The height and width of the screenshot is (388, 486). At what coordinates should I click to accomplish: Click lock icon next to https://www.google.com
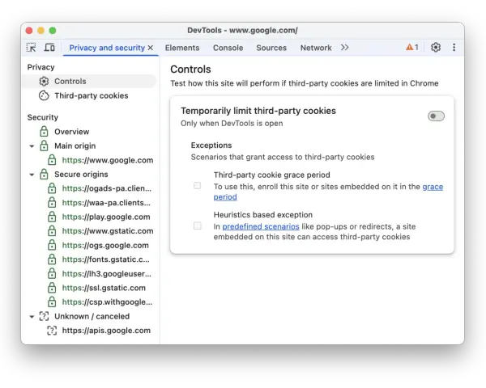tap(52, 160)
